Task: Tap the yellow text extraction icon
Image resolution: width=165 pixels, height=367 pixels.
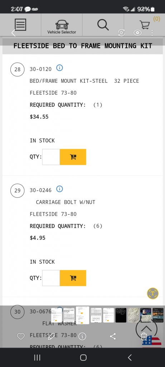Action: (x=153, y=293)
